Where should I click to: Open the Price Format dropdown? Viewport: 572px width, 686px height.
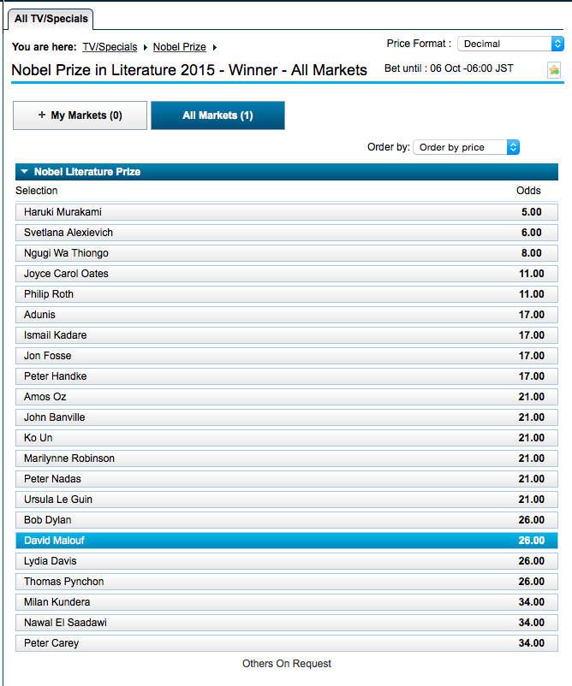pyautogui.click(x=510, y=44)
